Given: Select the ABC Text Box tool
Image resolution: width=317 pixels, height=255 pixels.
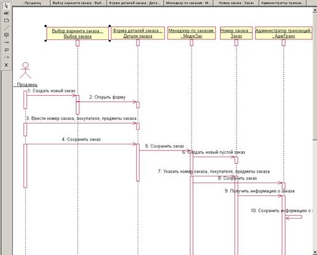Looking at the screenshot, I should [6, 13].
